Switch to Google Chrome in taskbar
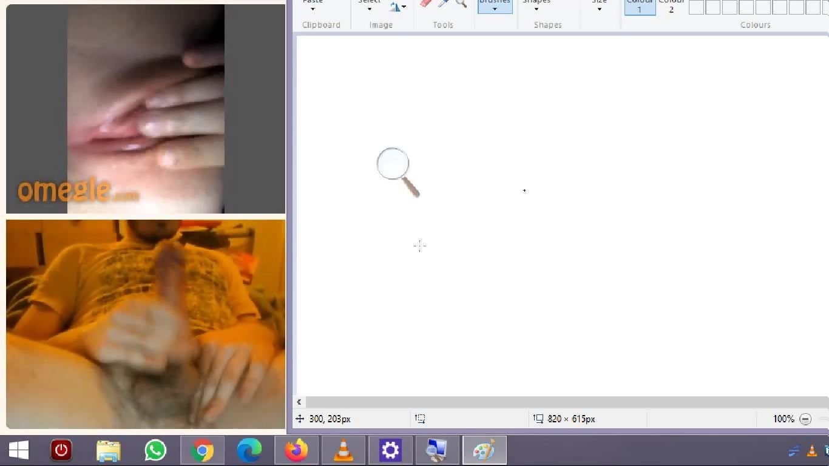This screenshot has width=829, height=466. [202, 451]
